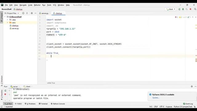Open the Event Log

pyautogui.click(x=188, y=104)
